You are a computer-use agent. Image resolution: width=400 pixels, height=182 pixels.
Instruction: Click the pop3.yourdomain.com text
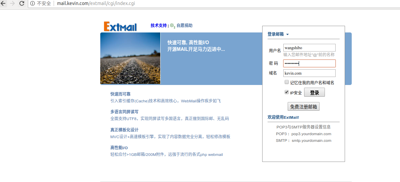[311, 134]
